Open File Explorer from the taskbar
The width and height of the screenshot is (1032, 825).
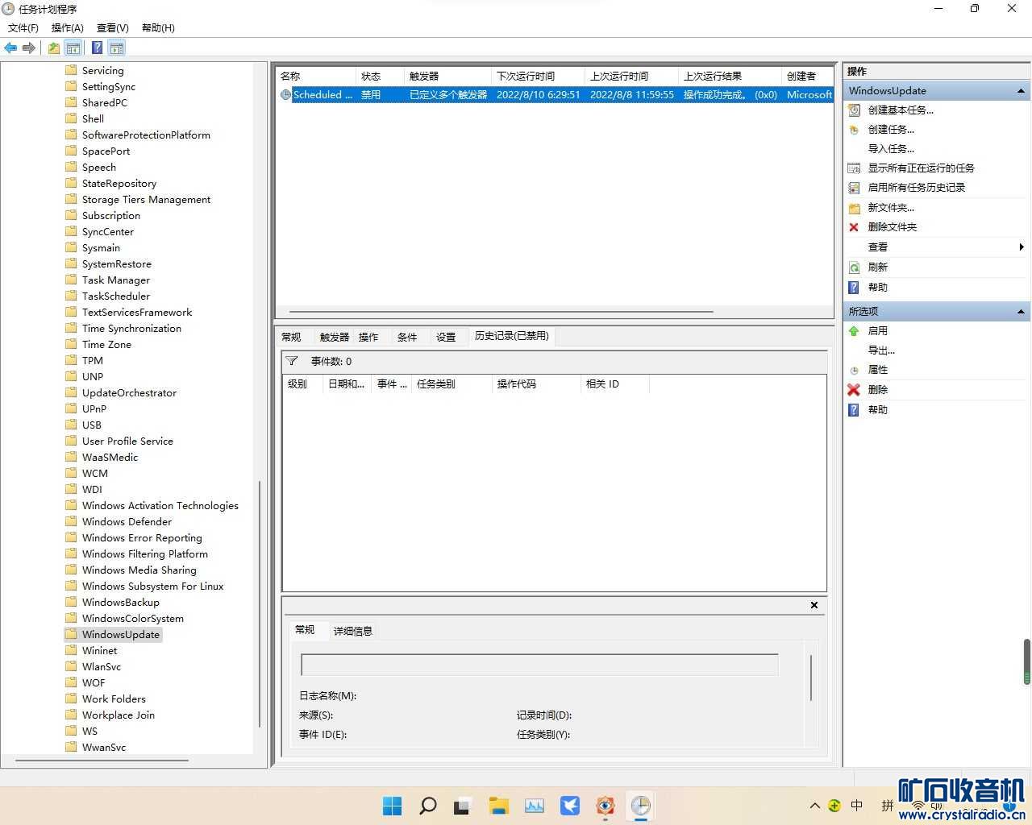[498, 806]
